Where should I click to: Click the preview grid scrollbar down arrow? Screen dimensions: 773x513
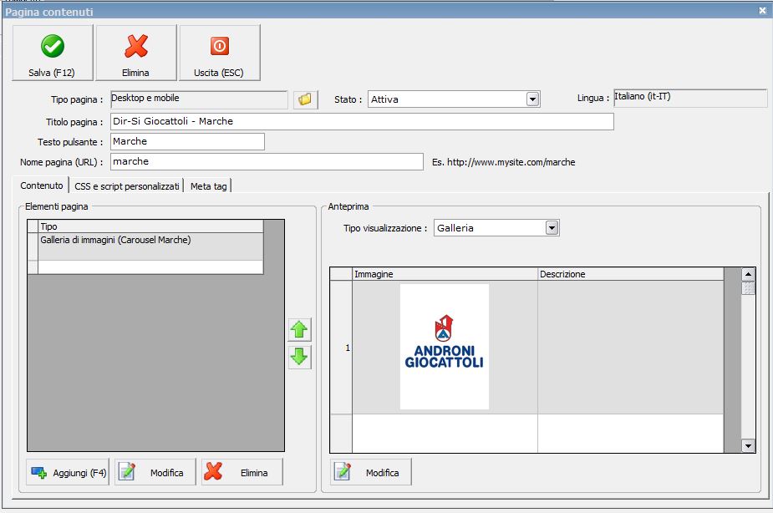748,445
